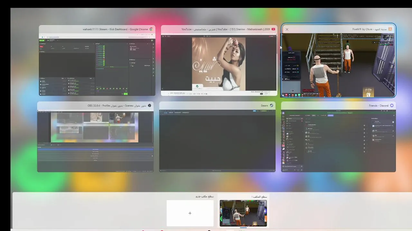Click the YouTube icon on Sherine window title
412x231 pixels.
pos(273,29)
